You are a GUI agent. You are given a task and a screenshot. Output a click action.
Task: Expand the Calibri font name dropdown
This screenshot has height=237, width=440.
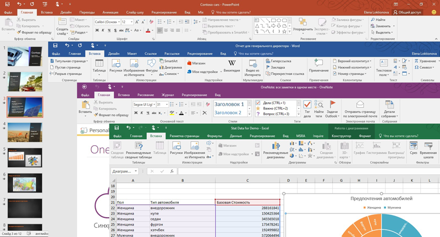pos(119,22)
